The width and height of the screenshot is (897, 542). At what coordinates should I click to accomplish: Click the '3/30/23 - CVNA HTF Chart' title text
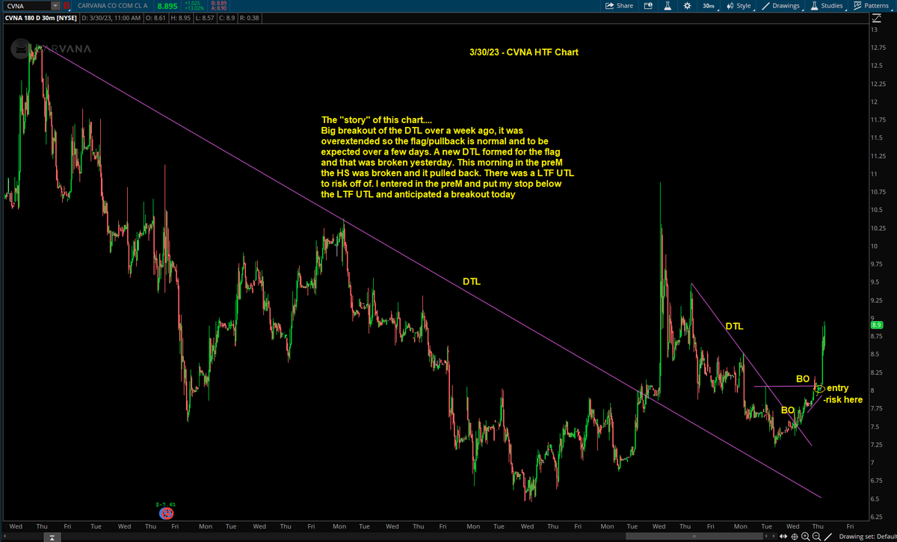tap(523, 52)
